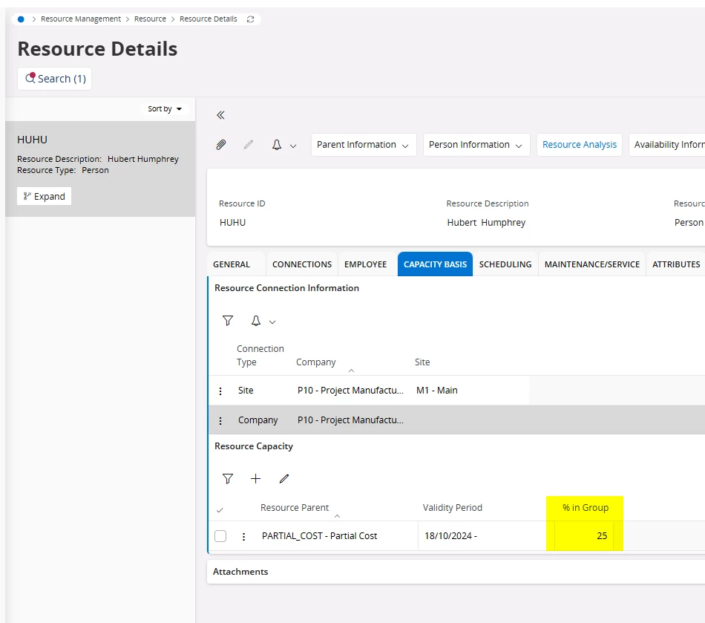Toggle select-all checkmark in Resource Capacity header
The height and width of the screenshot is (623, 705).
[219, 509]
